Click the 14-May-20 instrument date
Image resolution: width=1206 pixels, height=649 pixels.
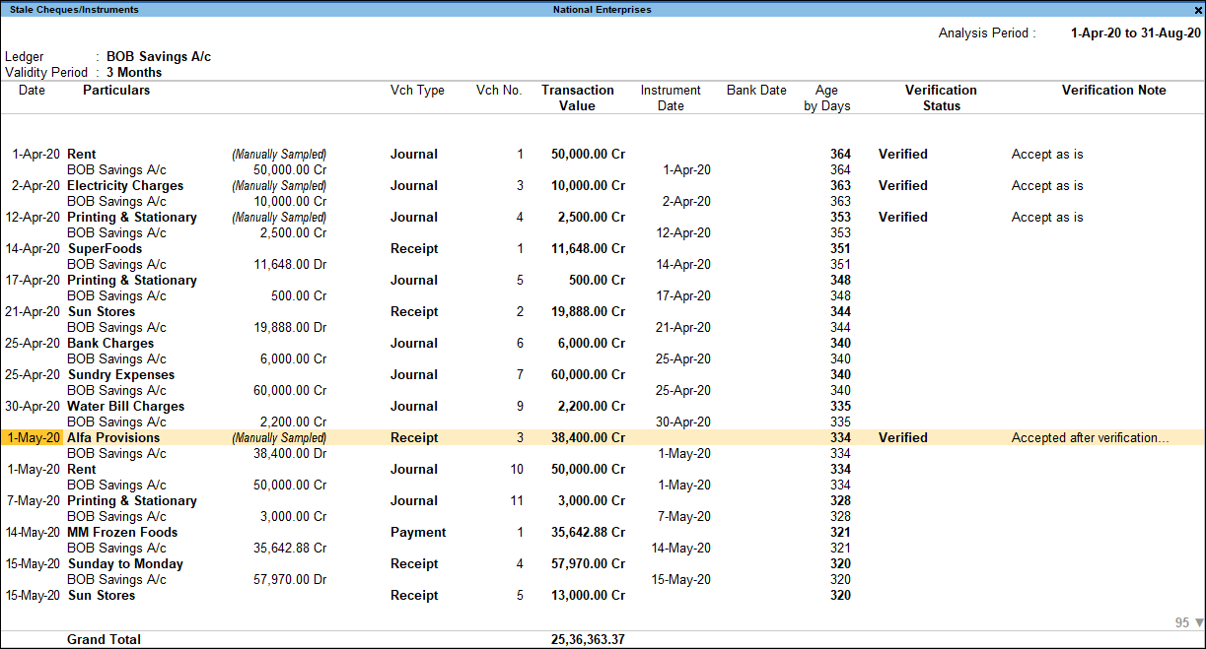(x=681, y=549)
